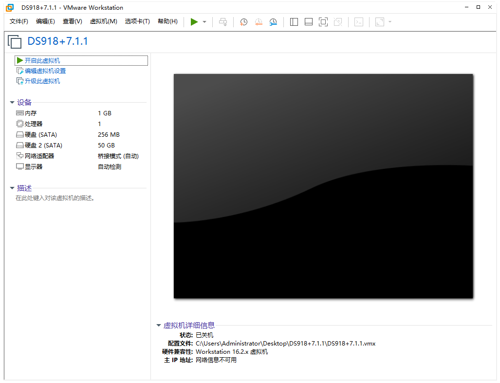
Task: Click the VM tab icon beside DS918+7.1.1
Action: 15,42
